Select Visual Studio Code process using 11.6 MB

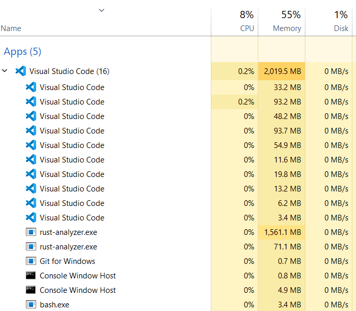[72, 160]
